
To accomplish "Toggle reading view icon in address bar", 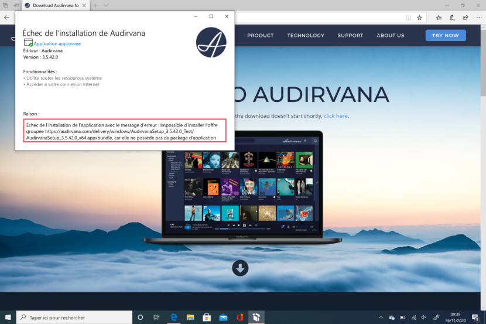I will (409, 18).
